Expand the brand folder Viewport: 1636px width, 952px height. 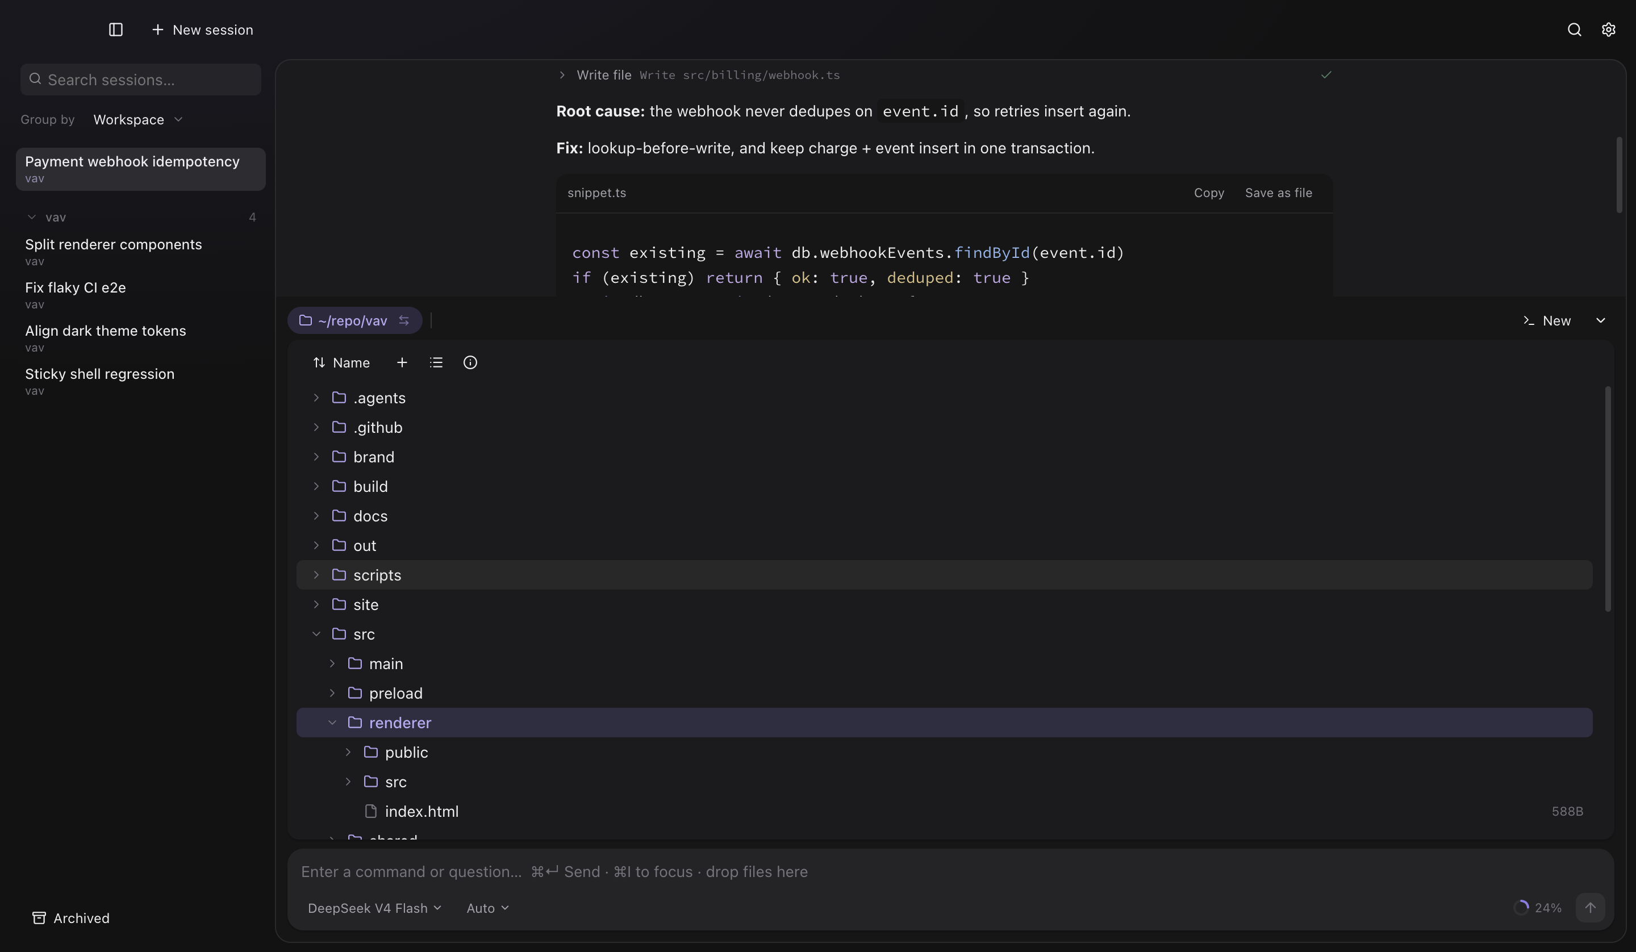[x=316, y=457]
